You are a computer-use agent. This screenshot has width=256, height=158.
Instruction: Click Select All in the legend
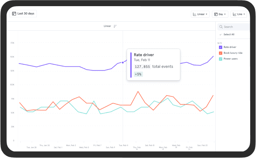[x=229, y=34]
